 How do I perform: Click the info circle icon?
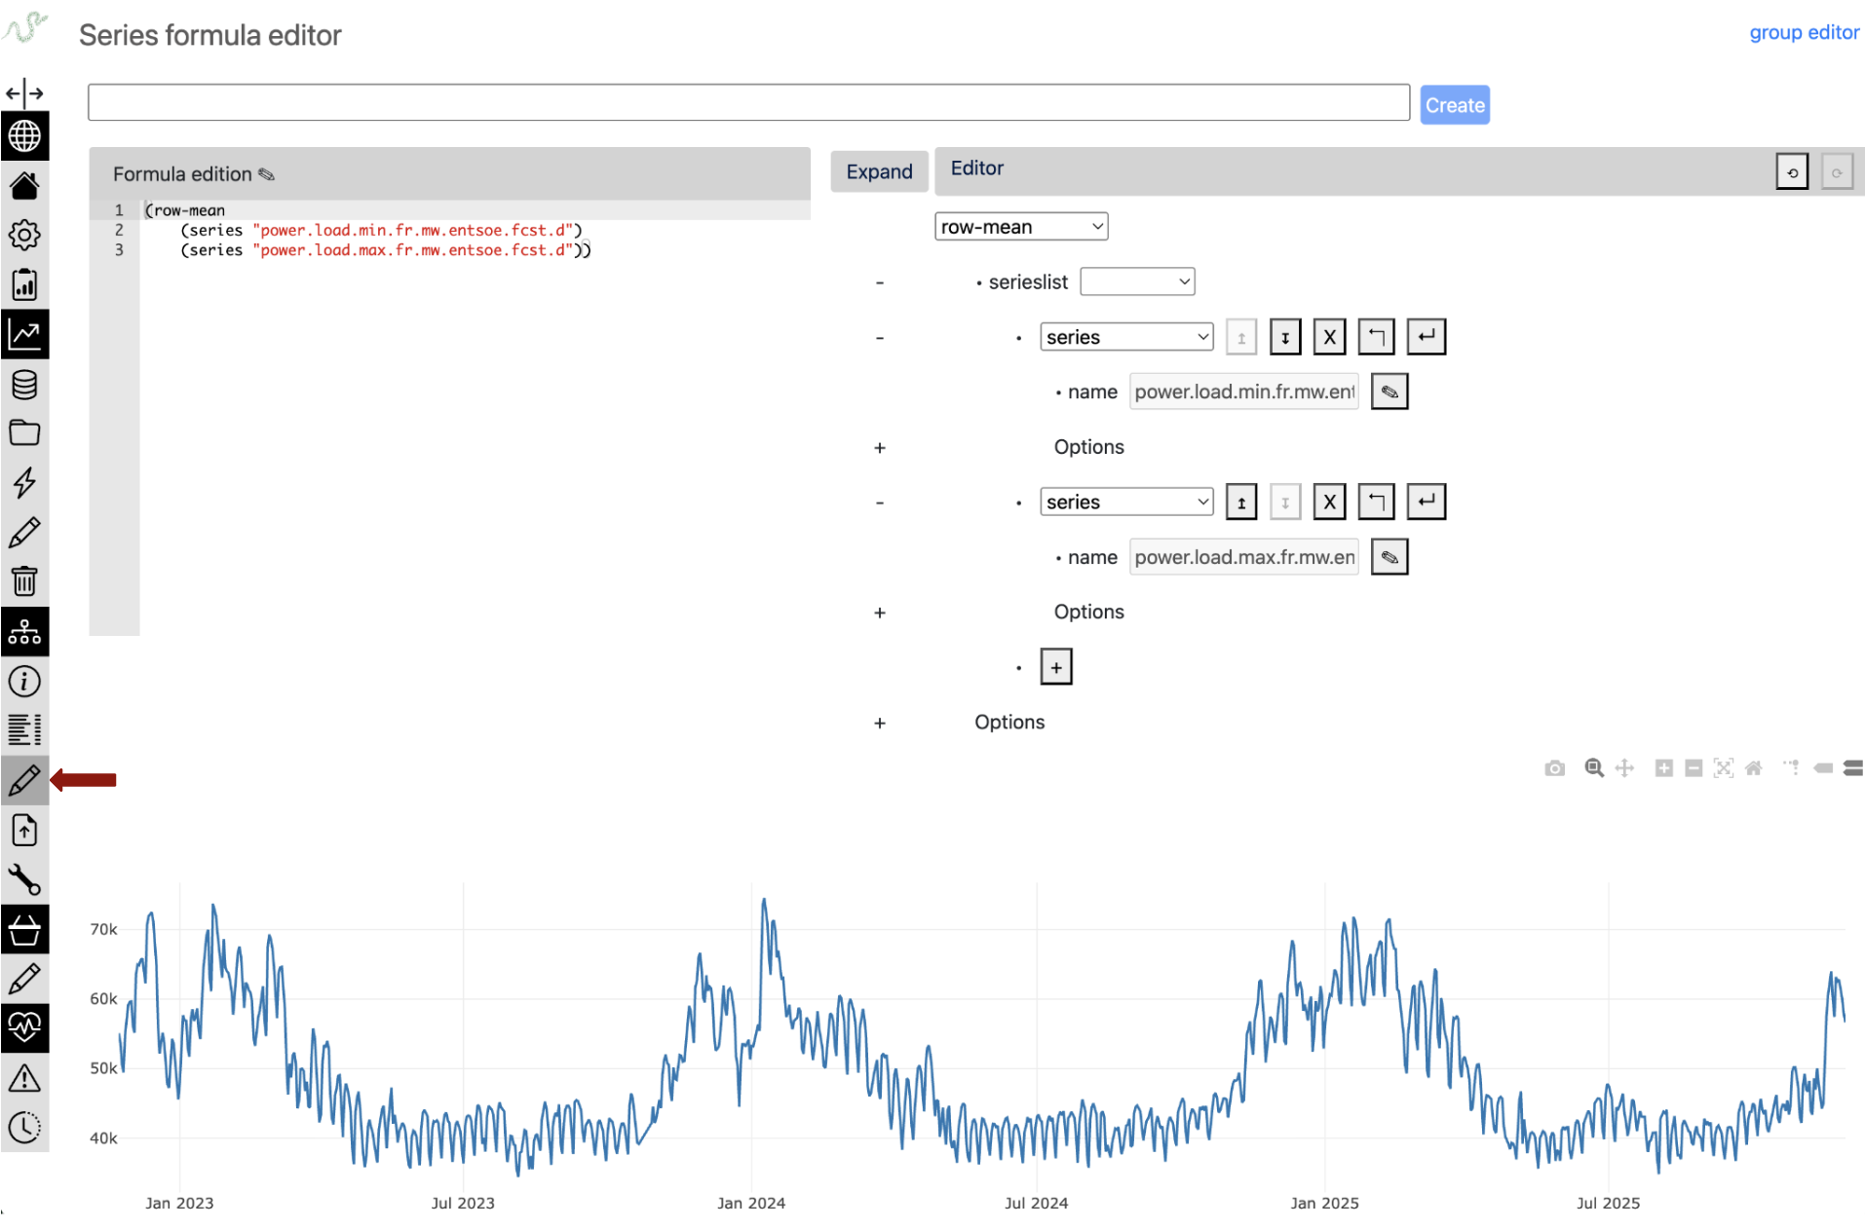pos(24,681)
